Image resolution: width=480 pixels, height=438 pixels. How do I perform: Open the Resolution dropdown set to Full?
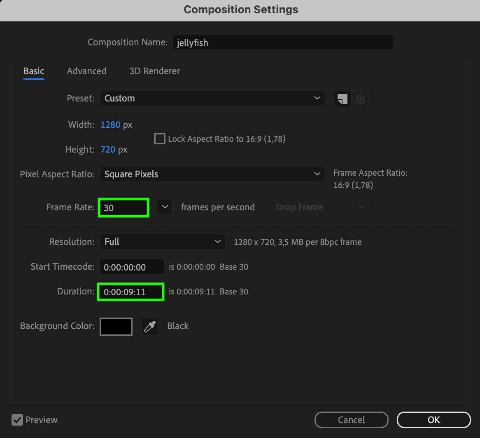tap(162, 242)
